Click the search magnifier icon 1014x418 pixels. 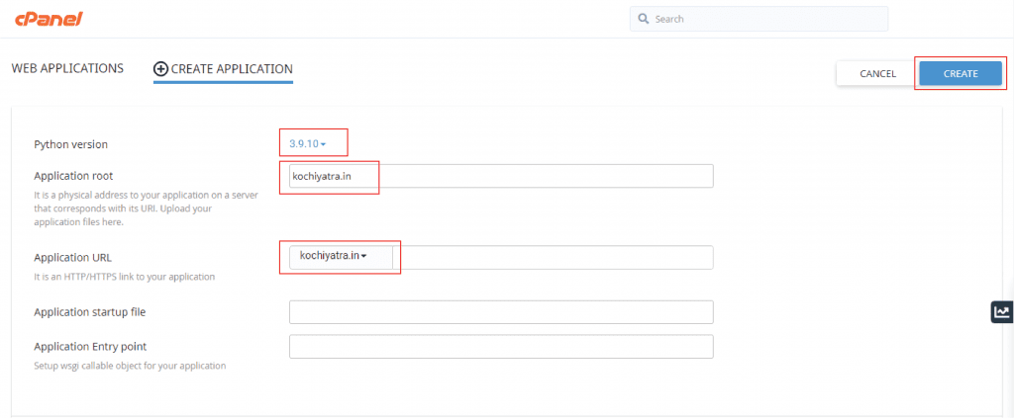tap(644, 19)
